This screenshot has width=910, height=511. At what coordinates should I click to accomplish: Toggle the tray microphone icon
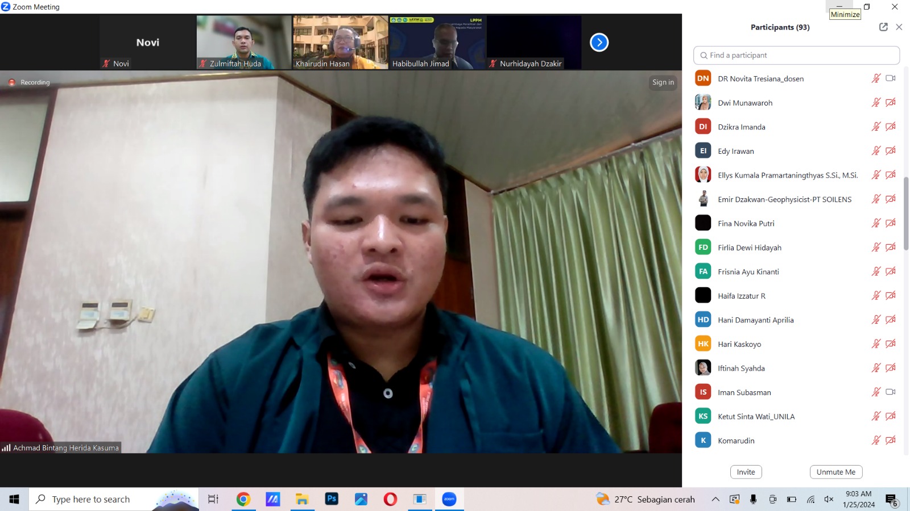(x=753, y=500)
